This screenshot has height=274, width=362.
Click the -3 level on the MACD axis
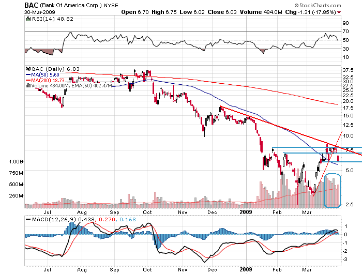[x=345, y=260]
